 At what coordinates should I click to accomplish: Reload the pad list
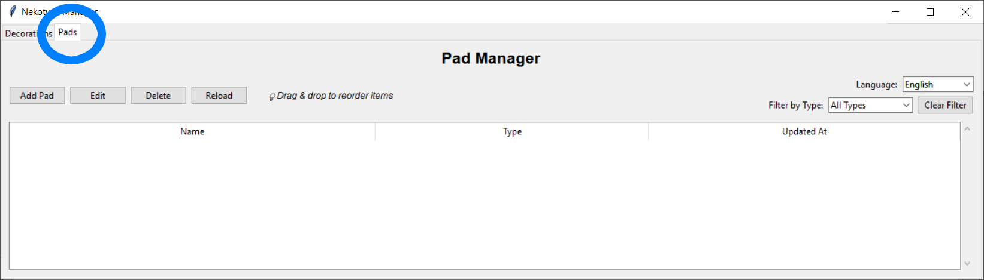[219, 96]
